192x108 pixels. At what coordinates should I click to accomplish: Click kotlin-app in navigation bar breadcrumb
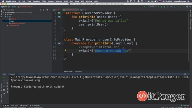coord(6,7)
